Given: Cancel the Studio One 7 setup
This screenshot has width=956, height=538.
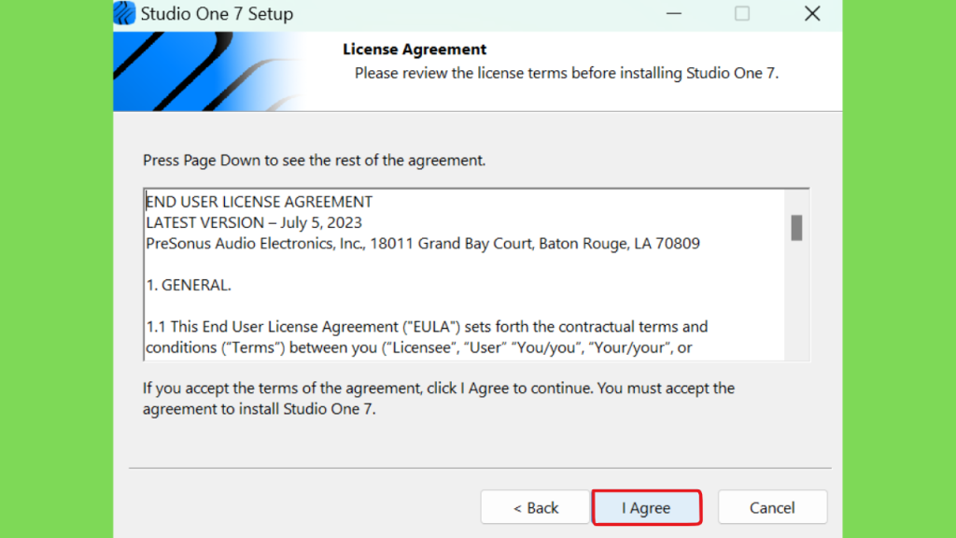Looking at the screenshot, I should click(772, 507).
